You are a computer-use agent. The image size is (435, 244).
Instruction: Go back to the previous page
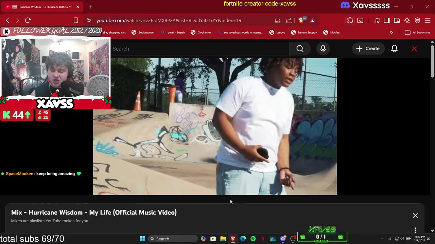click(x=7, y=20)
